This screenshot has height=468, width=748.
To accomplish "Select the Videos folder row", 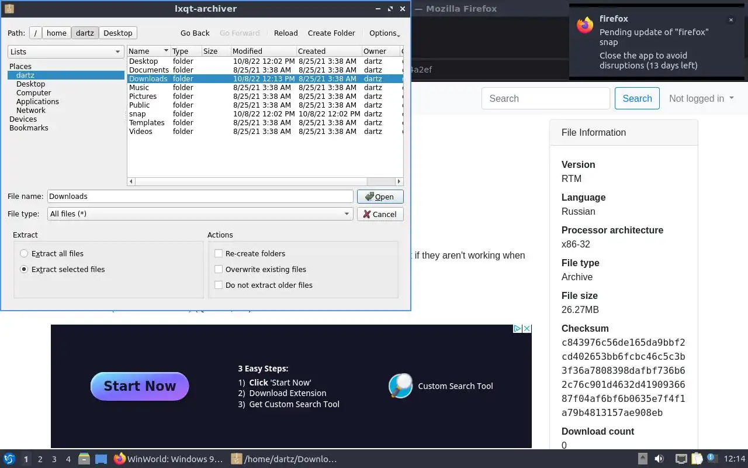I will tap(265, 131).
